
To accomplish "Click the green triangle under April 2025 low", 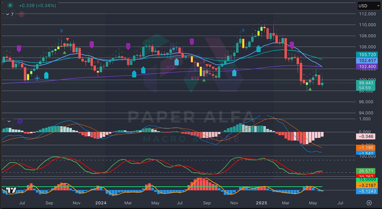I will coord(310,89).
